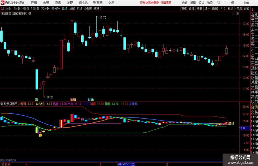
Task: Switch to 5分钟 period
Action: tap(26, 8)
